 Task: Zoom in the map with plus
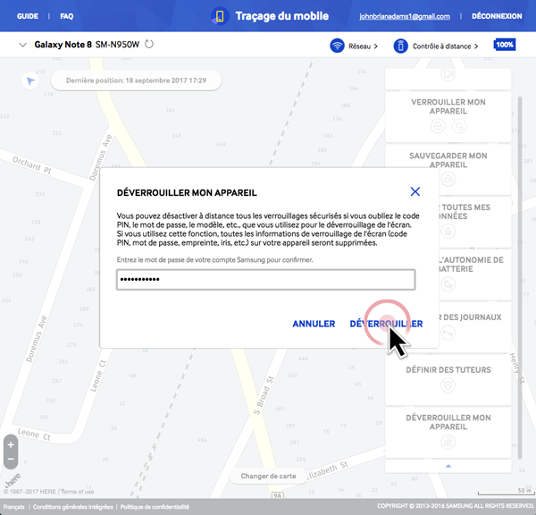click(x=11, y=445)
